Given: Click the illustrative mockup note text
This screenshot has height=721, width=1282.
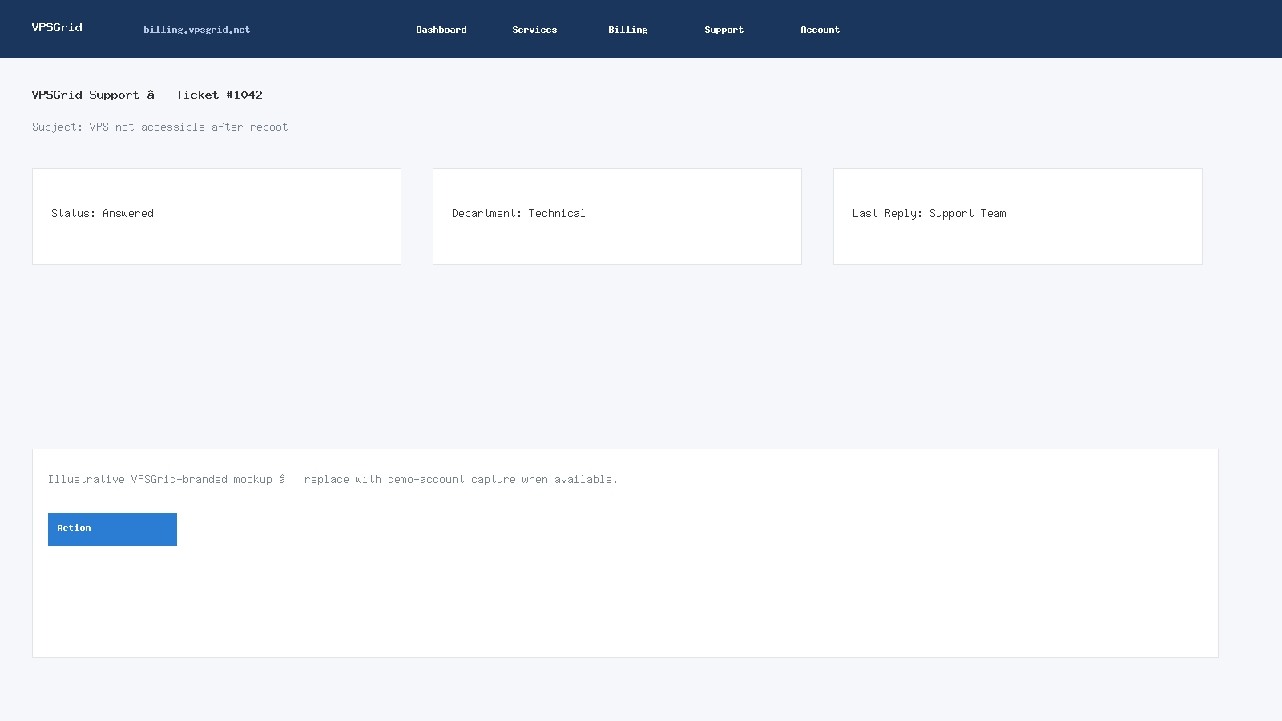Looking at the screenshot, I should pyautogui.click(x=333, y=479).
